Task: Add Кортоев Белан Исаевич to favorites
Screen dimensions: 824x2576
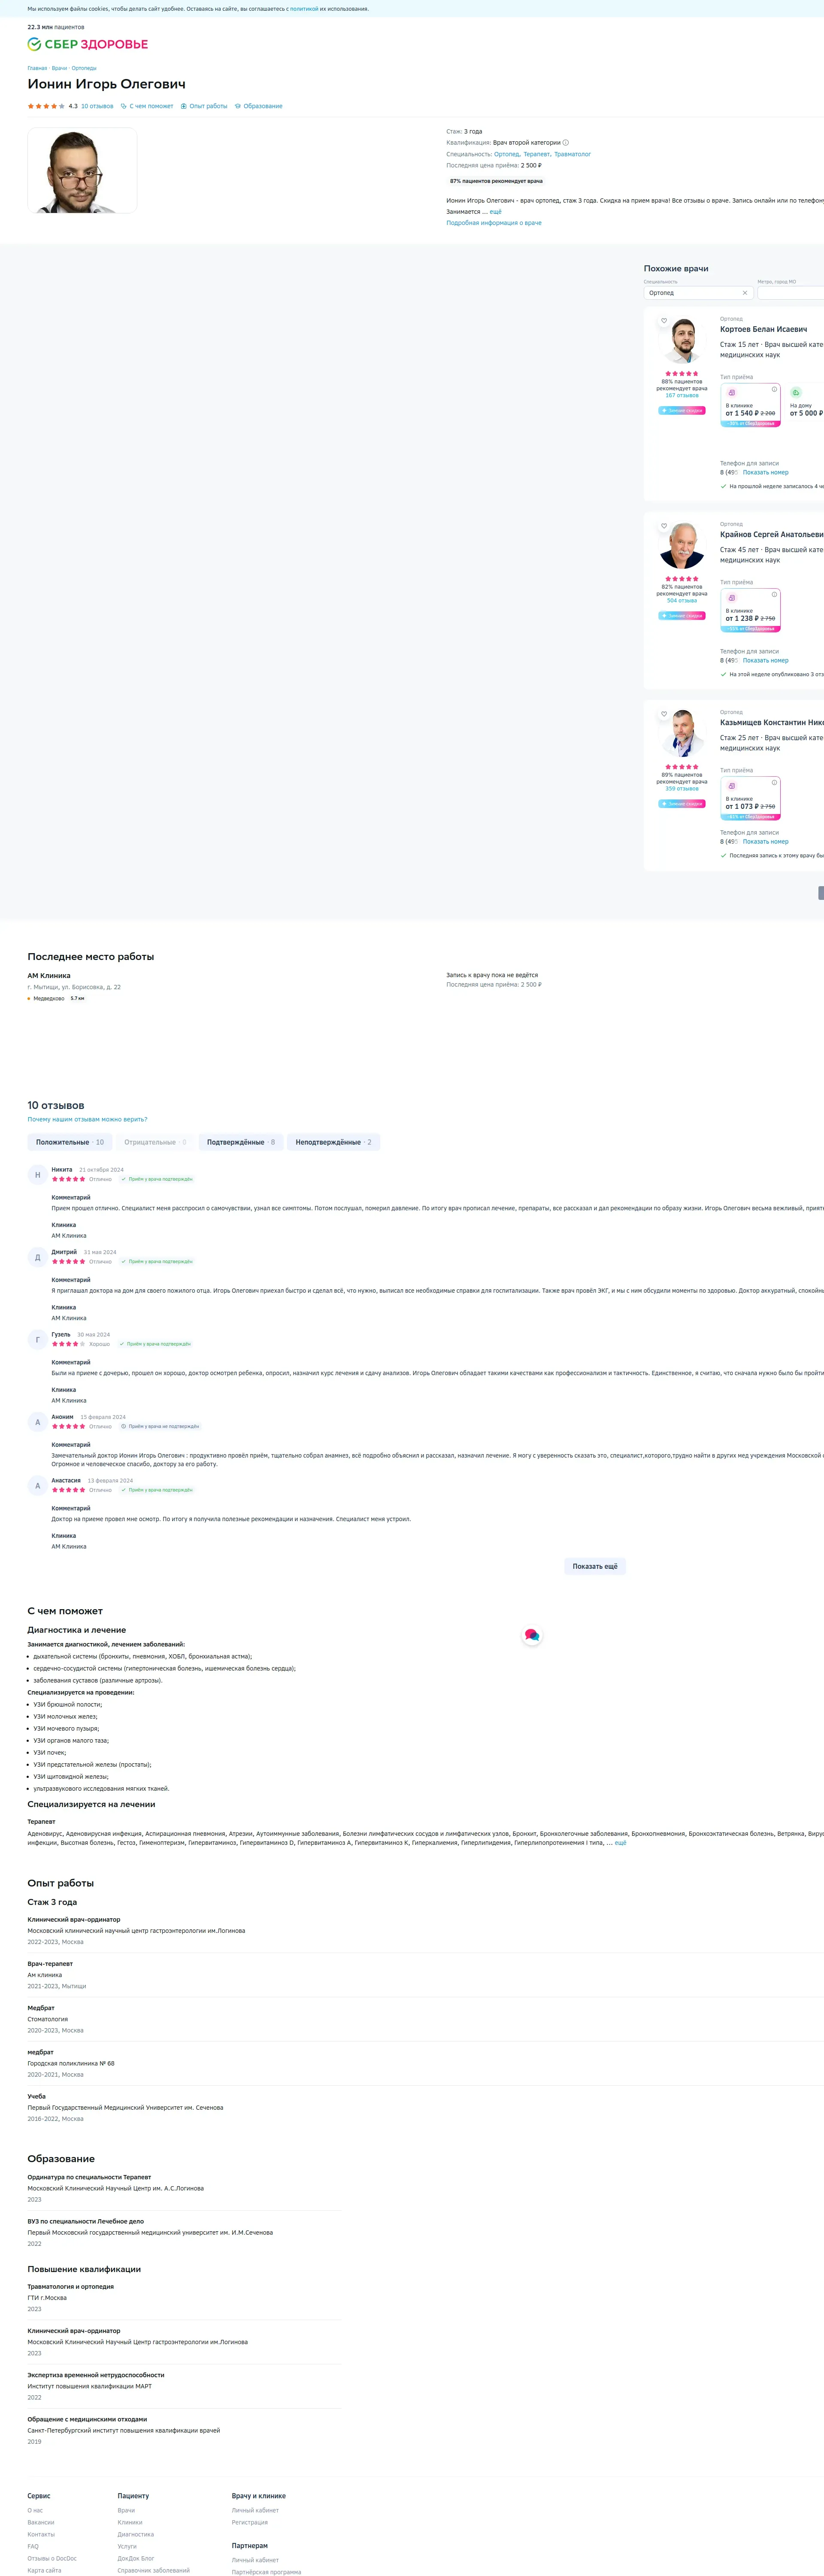Action: [664, 321]
